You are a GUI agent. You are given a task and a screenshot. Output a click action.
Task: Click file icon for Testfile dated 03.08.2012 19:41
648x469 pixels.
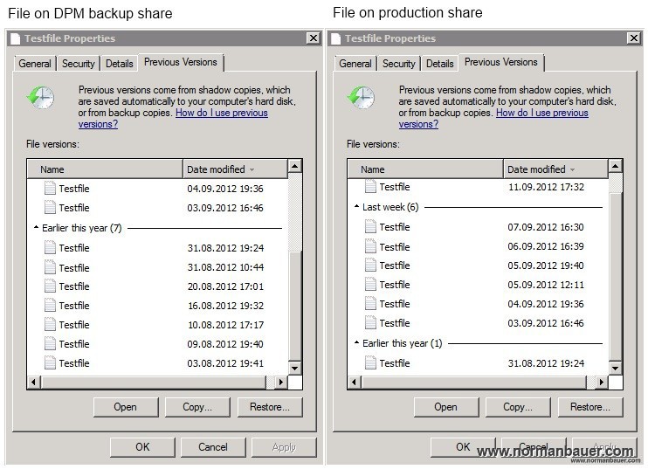50,363
